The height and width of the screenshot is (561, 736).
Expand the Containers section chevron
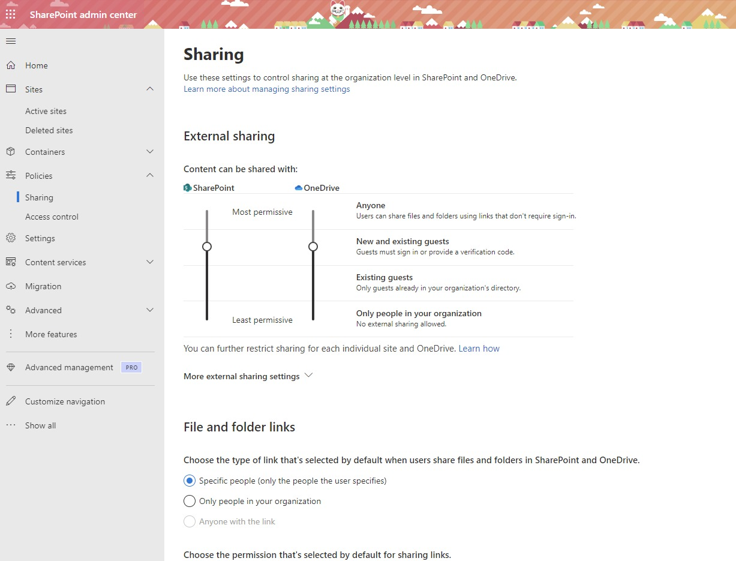click(150, 152)
